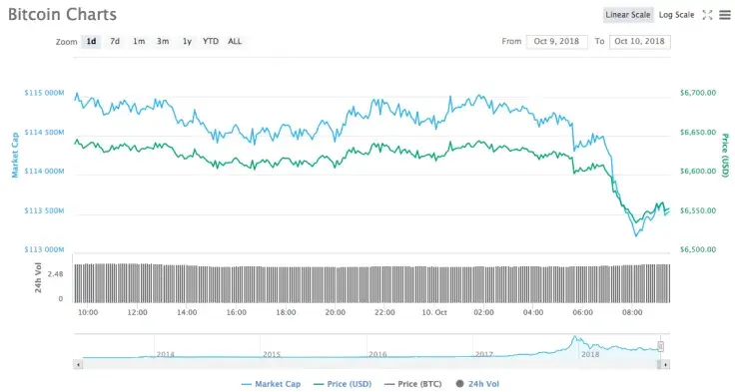Click the navigator scroll left arrow
This screenshot has height=392, width=735.
coord(78,364)
